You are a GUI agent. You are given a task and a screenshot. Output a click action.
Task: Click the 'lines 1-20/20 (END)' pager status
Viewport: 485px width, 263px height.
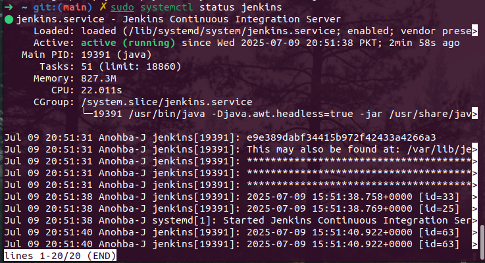click(x=61, y=256)
